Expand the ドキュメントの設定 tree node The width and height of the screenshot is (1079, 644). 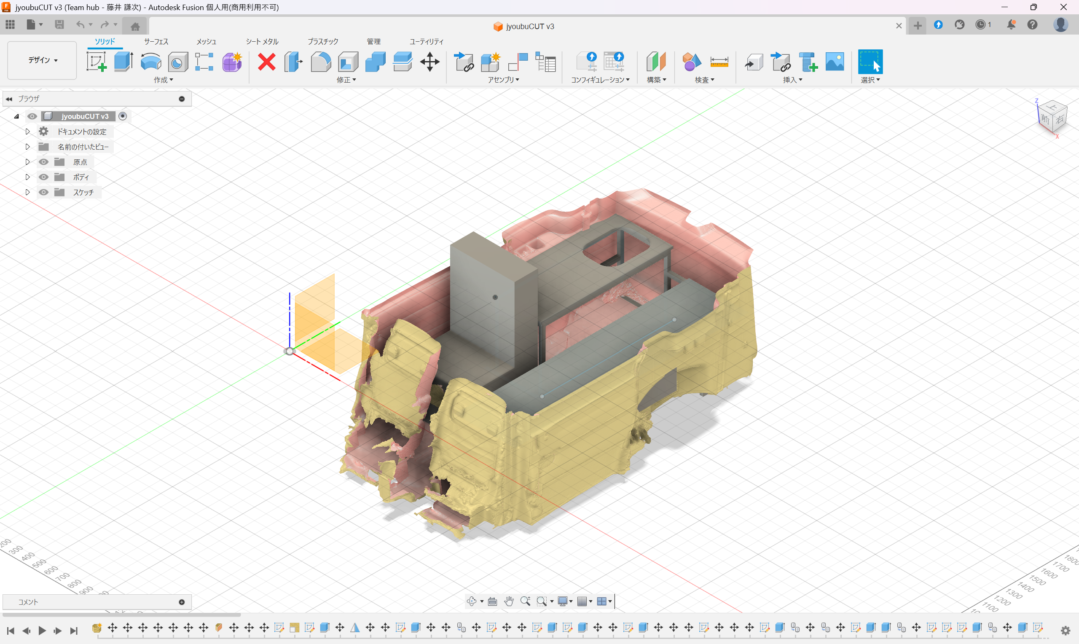click(x=27, y=131)
